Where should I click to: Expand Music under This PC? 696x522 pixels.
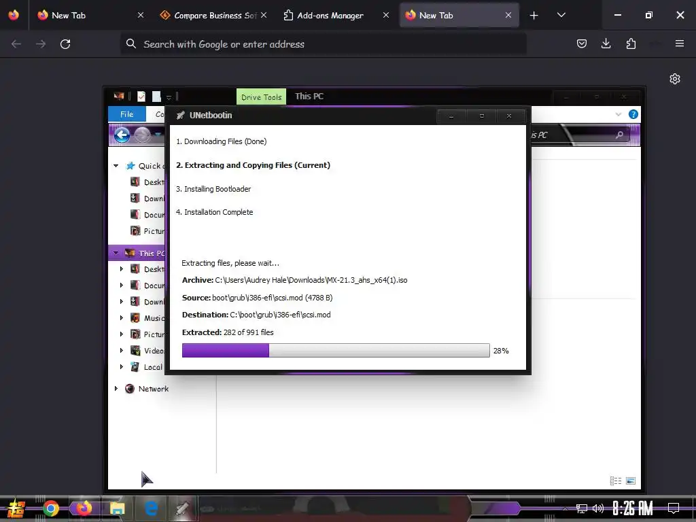tap(121, 318)
